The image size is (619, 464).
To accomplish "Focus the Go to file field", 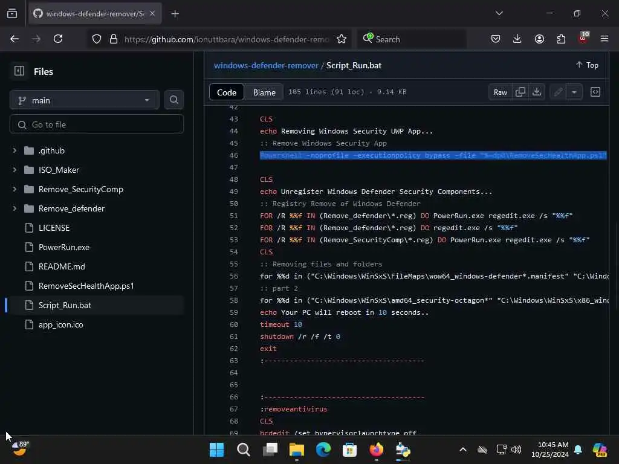I will [97, 124].
